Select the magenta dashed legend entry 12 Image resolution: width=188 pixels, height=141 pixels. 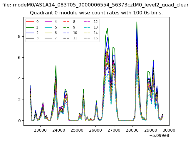tap(87, 22)
